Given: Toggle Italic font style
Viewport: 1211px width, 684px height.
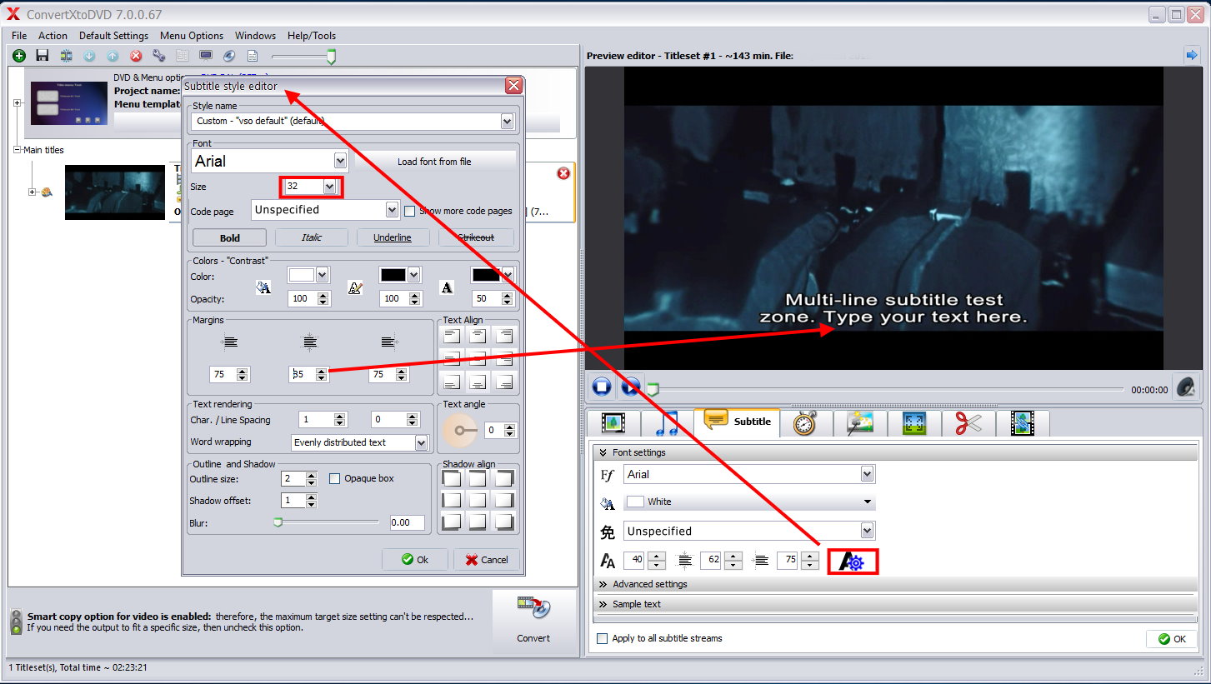Looking at the screenshot, I should [312, 237].
